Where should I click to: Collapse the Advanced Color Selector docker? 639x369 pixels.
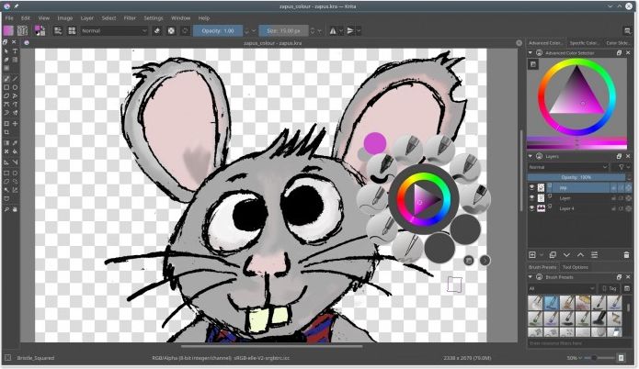pos(531,53)
